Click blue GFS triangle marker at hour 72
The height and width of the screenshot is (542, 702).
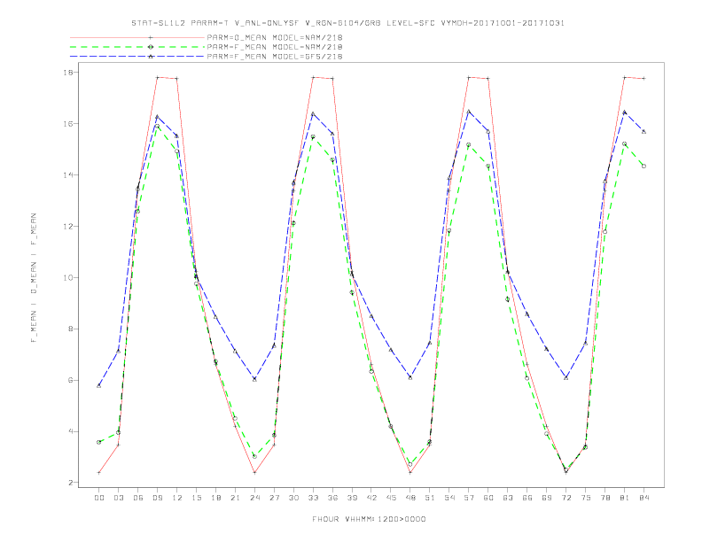(565, 378)
